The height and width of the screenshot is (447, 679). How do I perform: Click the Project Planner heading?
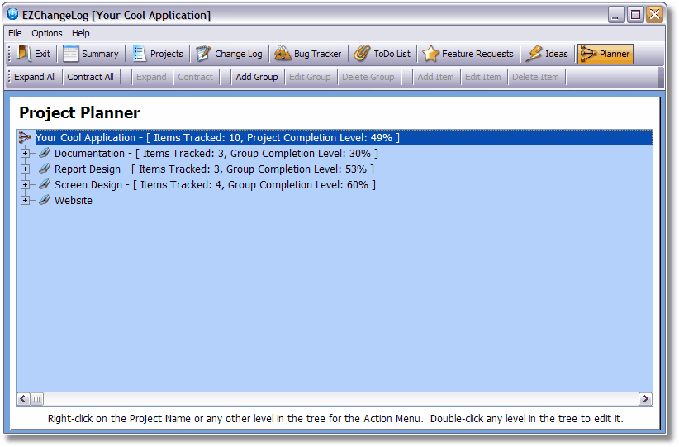[79, 112]
